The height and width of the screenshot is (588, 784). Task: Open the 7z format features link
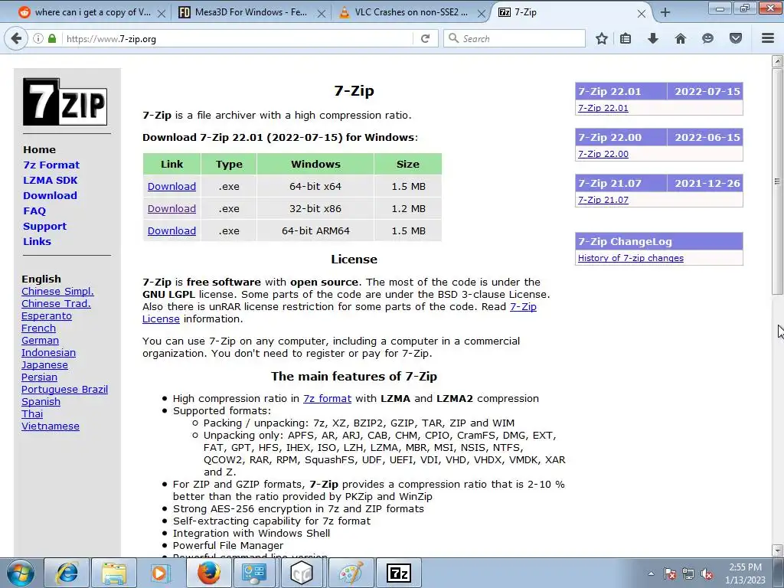coord(327,398)
